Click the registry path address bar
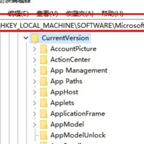The image size is (144, 144). point(72,26)
